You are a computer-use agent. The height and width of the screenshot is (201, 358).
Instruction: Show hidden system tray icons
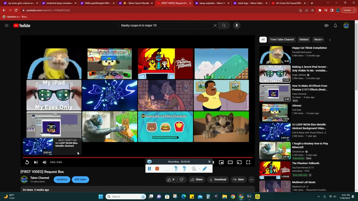318,197
